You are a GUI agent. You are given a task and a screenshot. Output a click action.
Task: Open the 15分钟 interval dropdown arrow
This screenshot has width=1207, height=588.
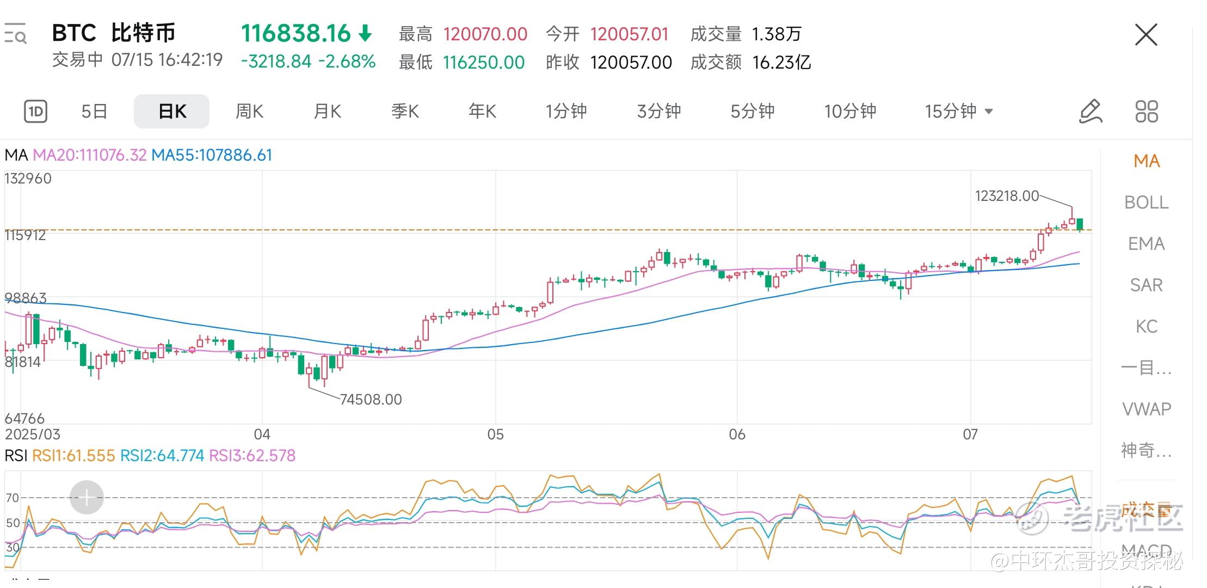tap(989, 112)
